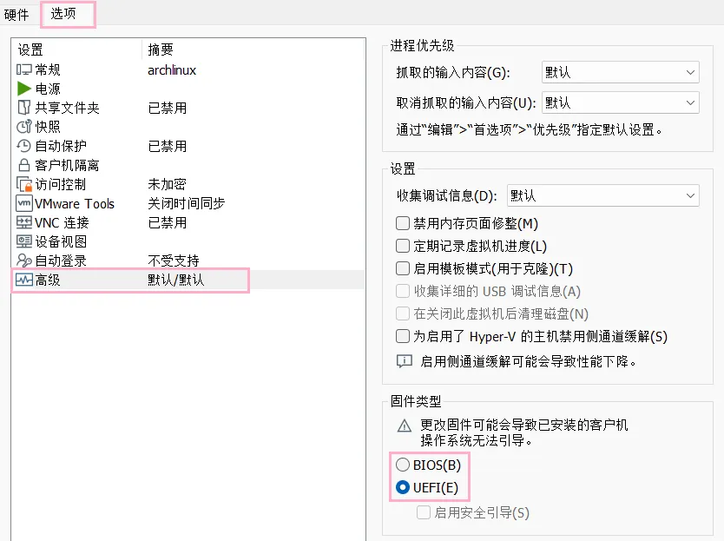Image resolution: width=724 pixels, height=541 pixels.
Task: Click the side-channel info bubble icon
Action: point(405,361)
